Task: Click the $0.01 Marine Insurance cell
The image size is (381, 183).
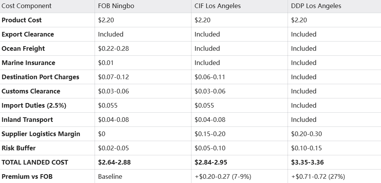Action: [x=106, y=63]
